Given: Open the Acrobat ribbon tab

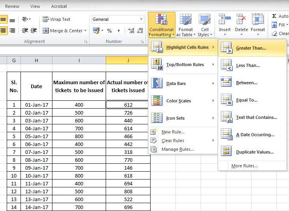Looking at the screenshot, I should point(59,6).
